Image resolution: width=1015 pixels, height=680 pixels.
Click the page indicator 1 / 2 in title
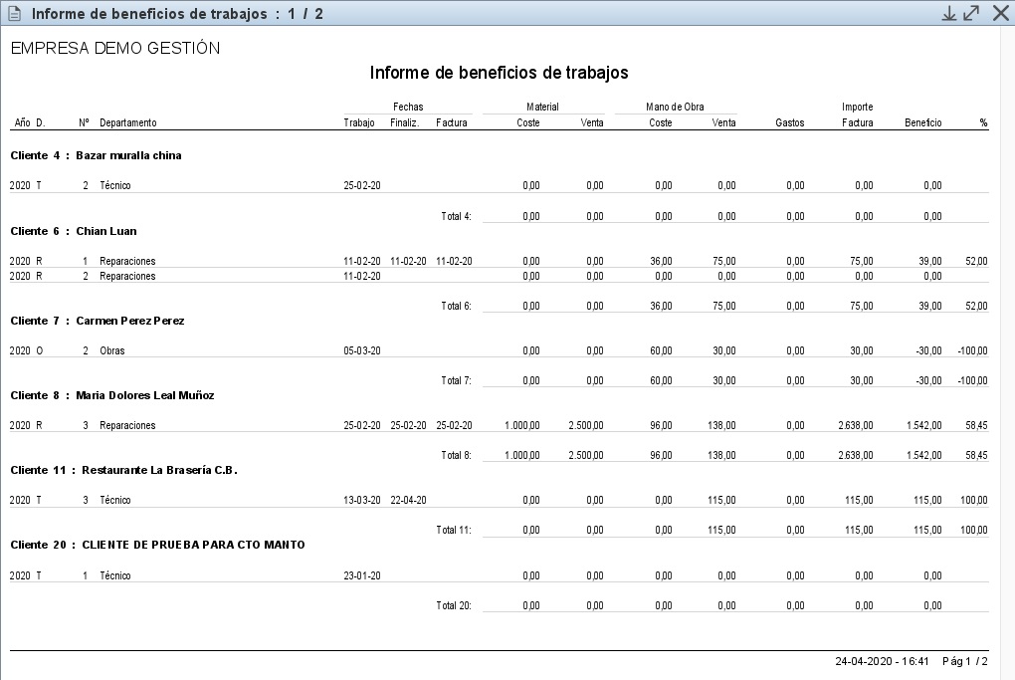pyautogui.click(x=303, y=14)
